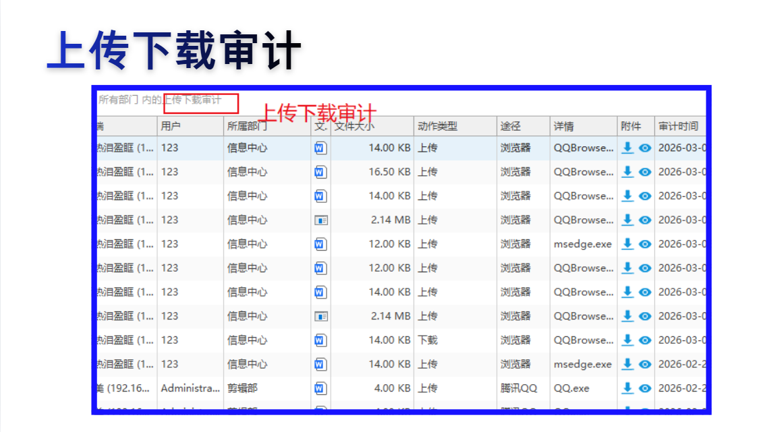Select msedge.exe cell in 12.00 KB row

(x=583, y=244)
